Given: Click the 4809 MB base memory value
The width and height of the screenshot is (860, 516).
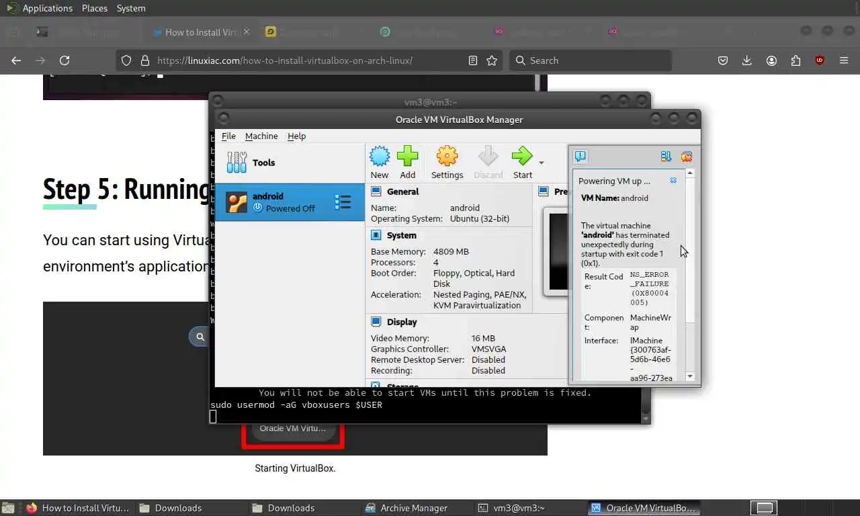Looking at the screenshot, I should click(451, 251).
